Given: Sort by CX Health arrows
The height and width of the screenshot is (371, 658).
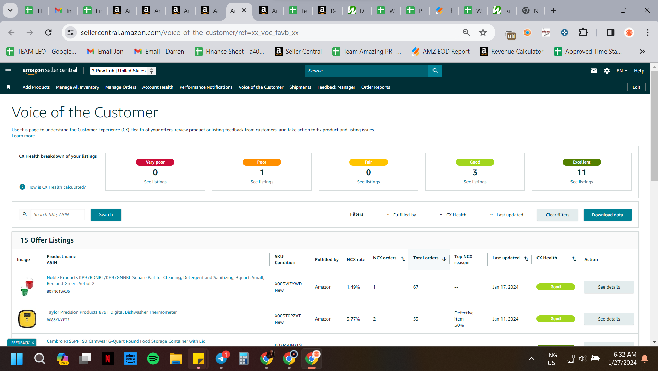Looking at the screenshot, I should (x=574, y=259).
